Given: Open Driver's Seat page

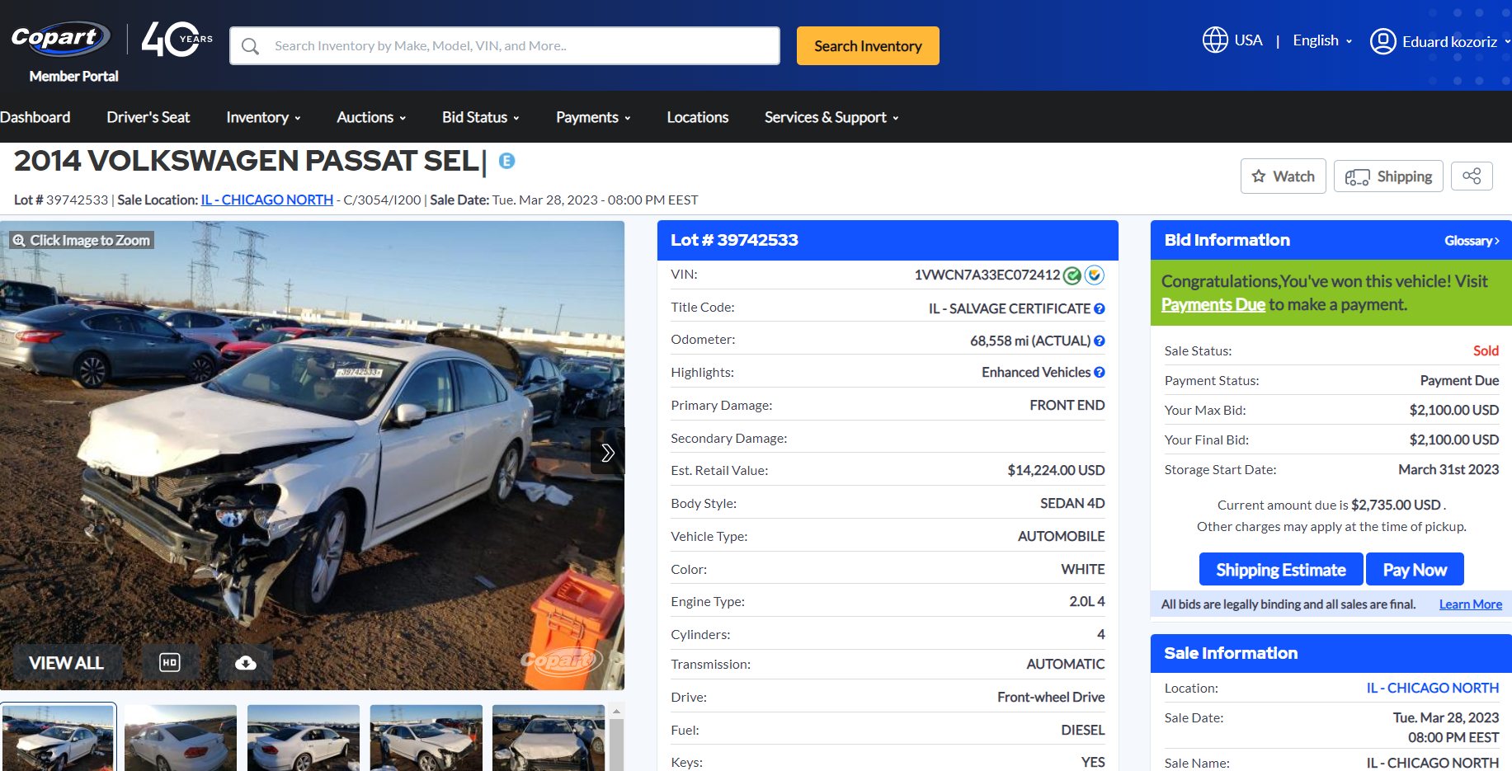Looking at the screenshot, I should (x=148, y=117).
